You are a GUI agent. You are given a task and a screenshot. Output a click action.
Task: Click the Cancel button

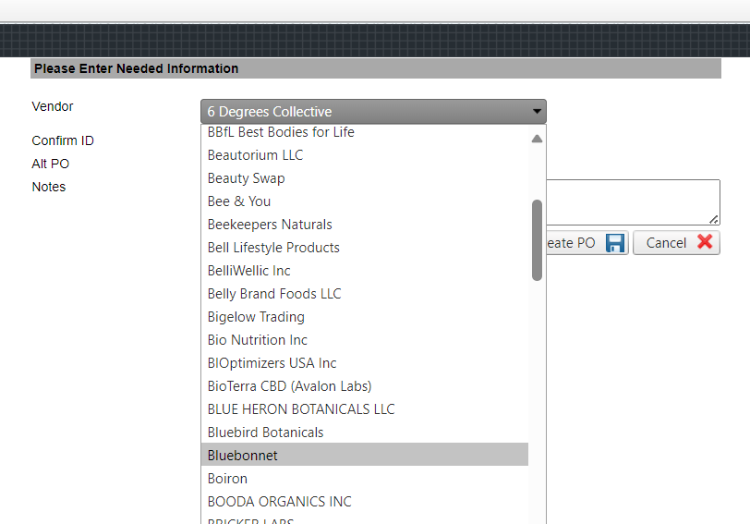pos(676,243)
